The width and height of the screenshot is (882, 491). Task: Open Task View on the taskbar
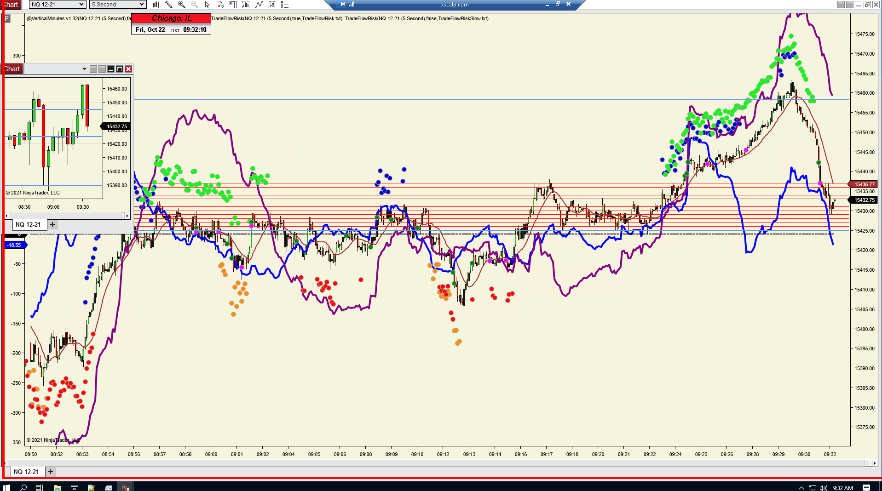40,487
